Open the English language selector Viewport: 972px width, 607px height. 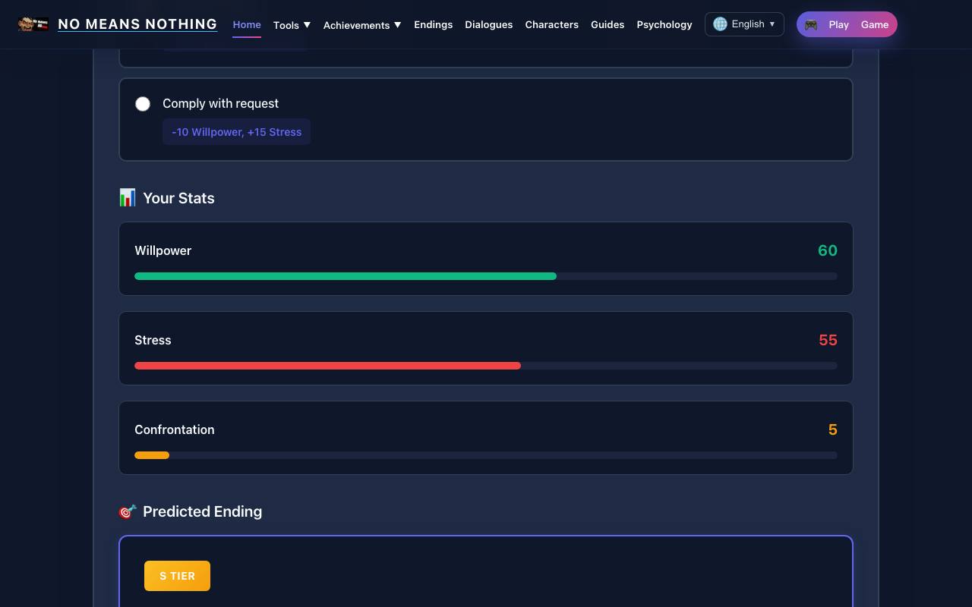[x=744, y=24]
